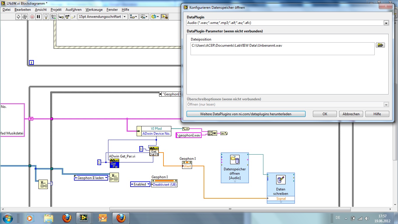
Task: Click the volume speaker tray icon
Action: point(366,218)
